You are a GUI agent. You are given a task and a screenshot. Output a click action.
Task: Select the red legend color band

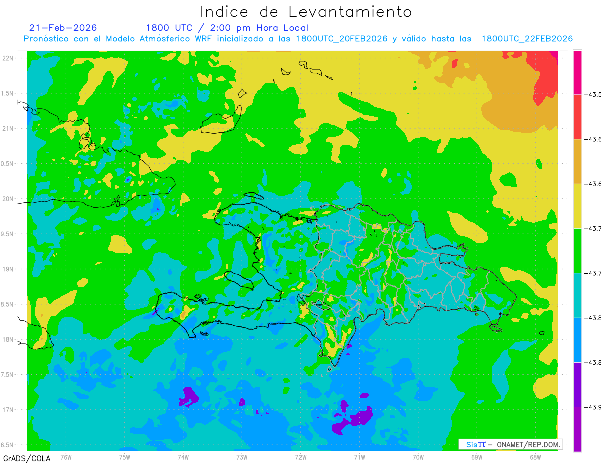click(x=577, y=117)
